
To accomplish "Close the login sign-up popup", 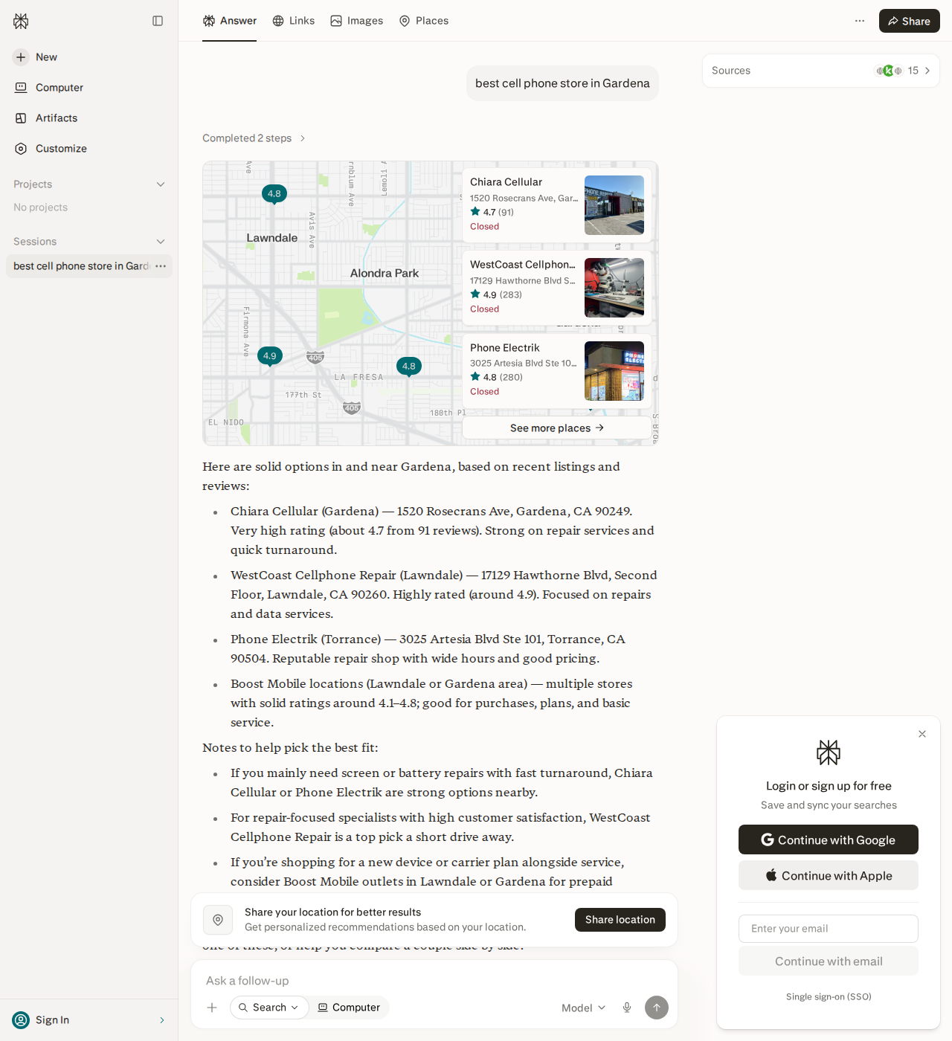I will coord(922,734).
